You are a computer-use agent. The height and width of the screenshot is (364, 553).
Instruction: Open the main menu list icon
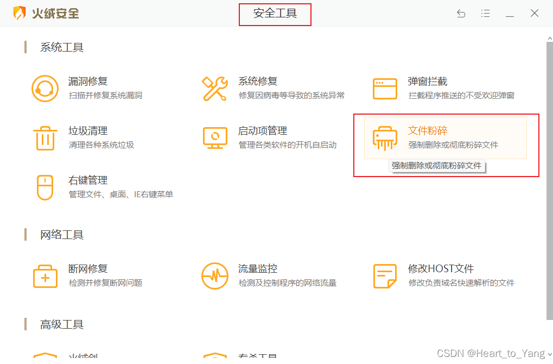click(x=485, y=14)
